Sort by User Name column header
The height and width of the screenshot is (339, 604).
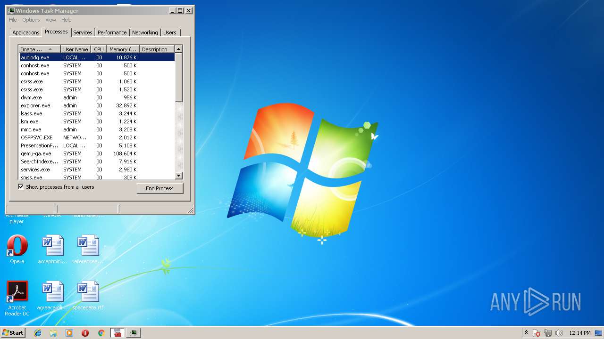(75, 49)
